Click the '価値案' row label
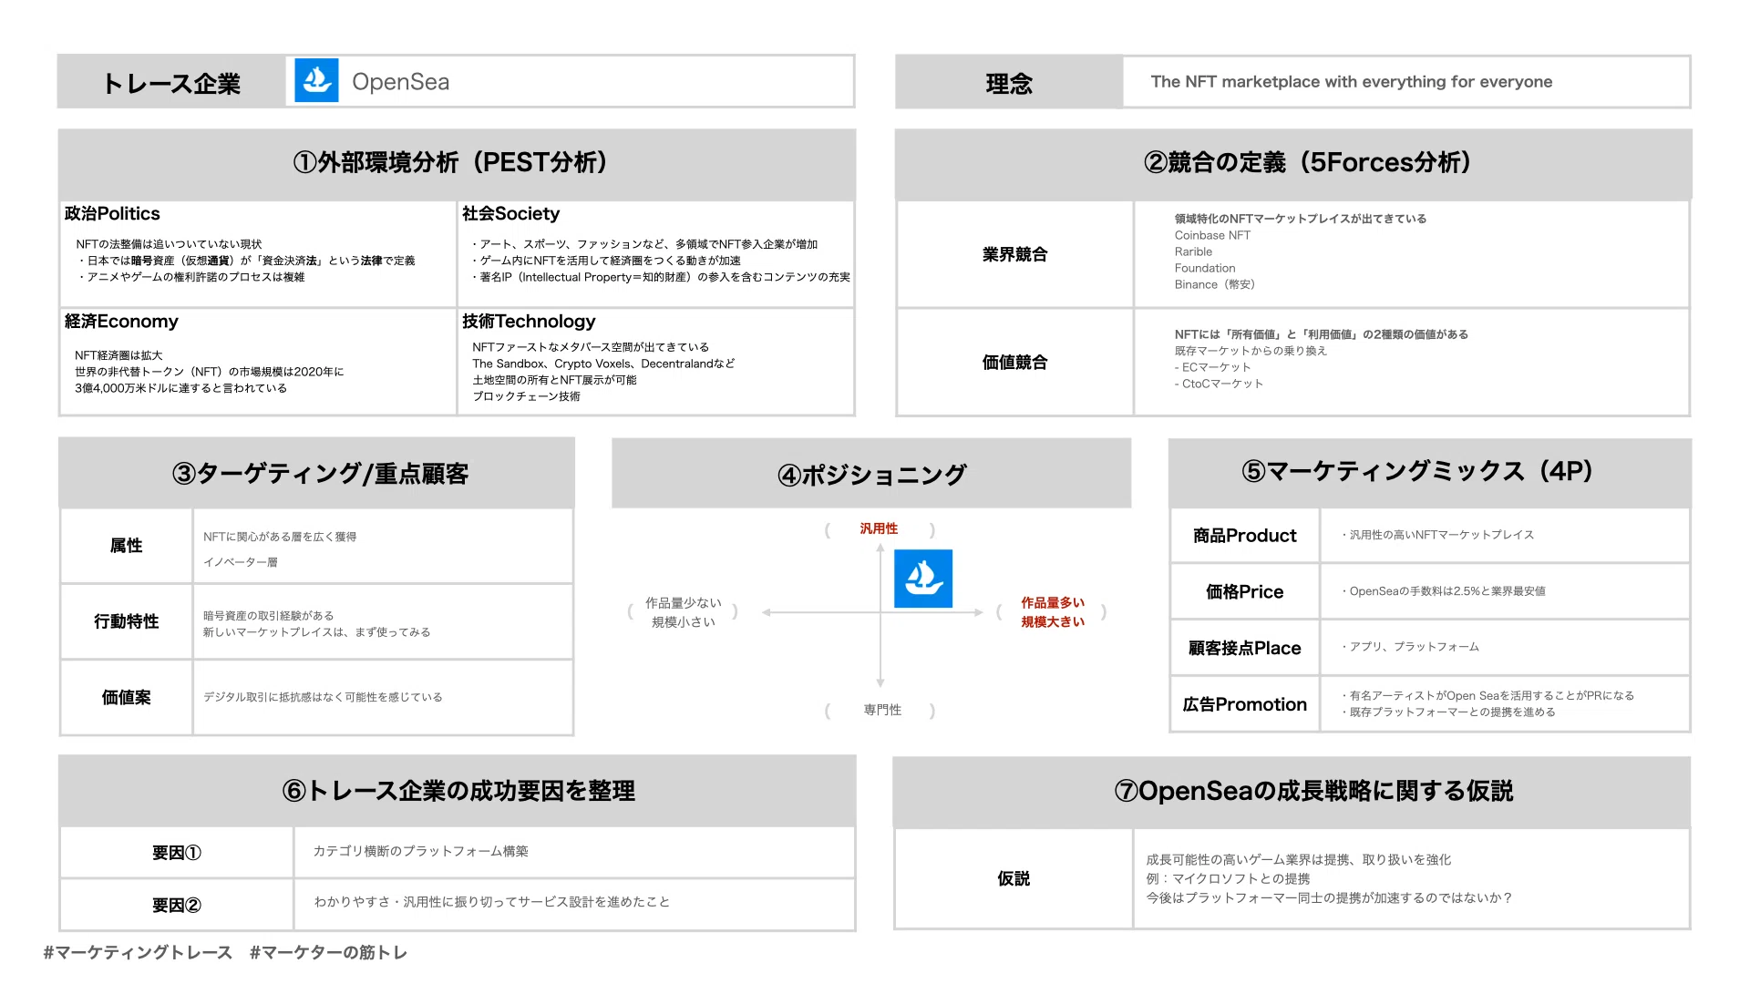This screenshot has height=984, width=1750. (x=127, y=697)
